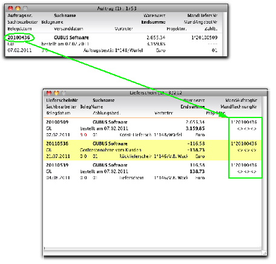Click the resize grip of Lieferschein window

[264, 253]
